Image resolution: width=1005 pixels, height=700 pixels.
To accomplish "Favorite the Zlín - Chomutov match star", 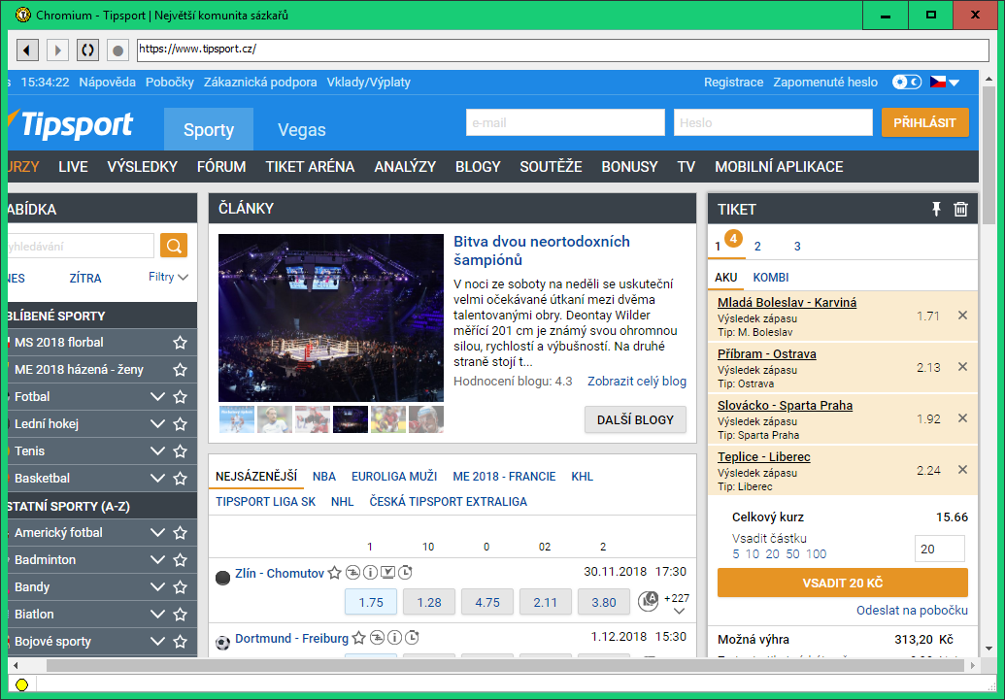I will click(335, 573).
